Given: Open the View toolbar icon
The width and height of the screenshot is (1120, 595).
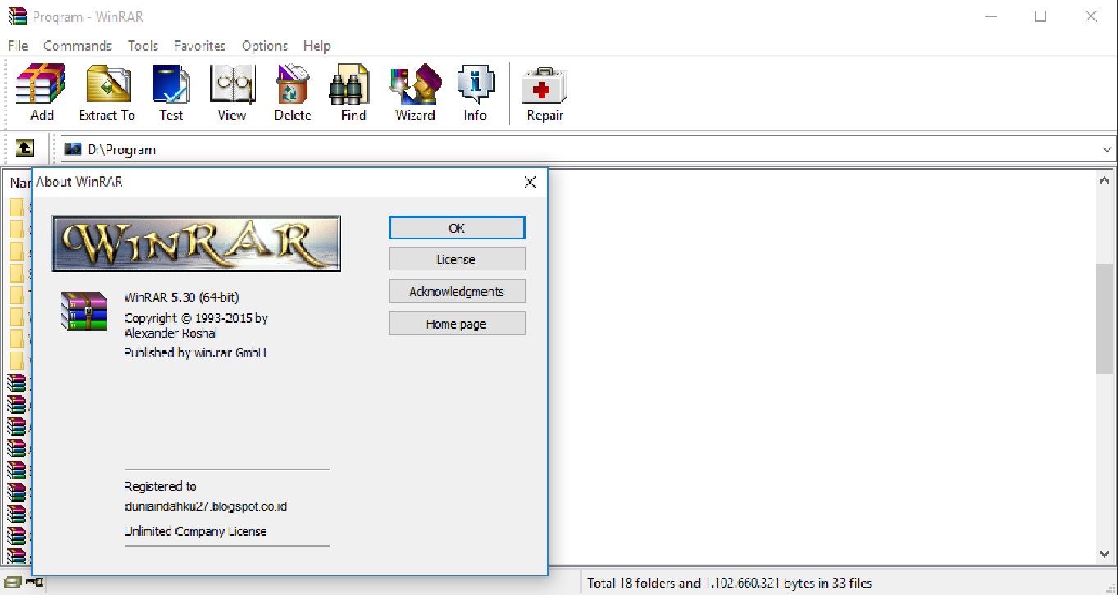Looking at the screenshot, I should [232, 92].
